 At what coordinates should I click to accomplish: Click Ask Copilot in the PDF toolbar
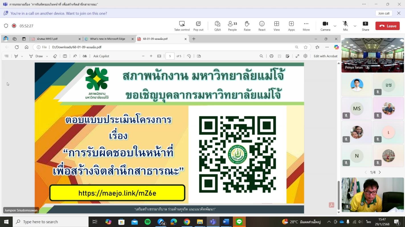(x=101, y=56)
